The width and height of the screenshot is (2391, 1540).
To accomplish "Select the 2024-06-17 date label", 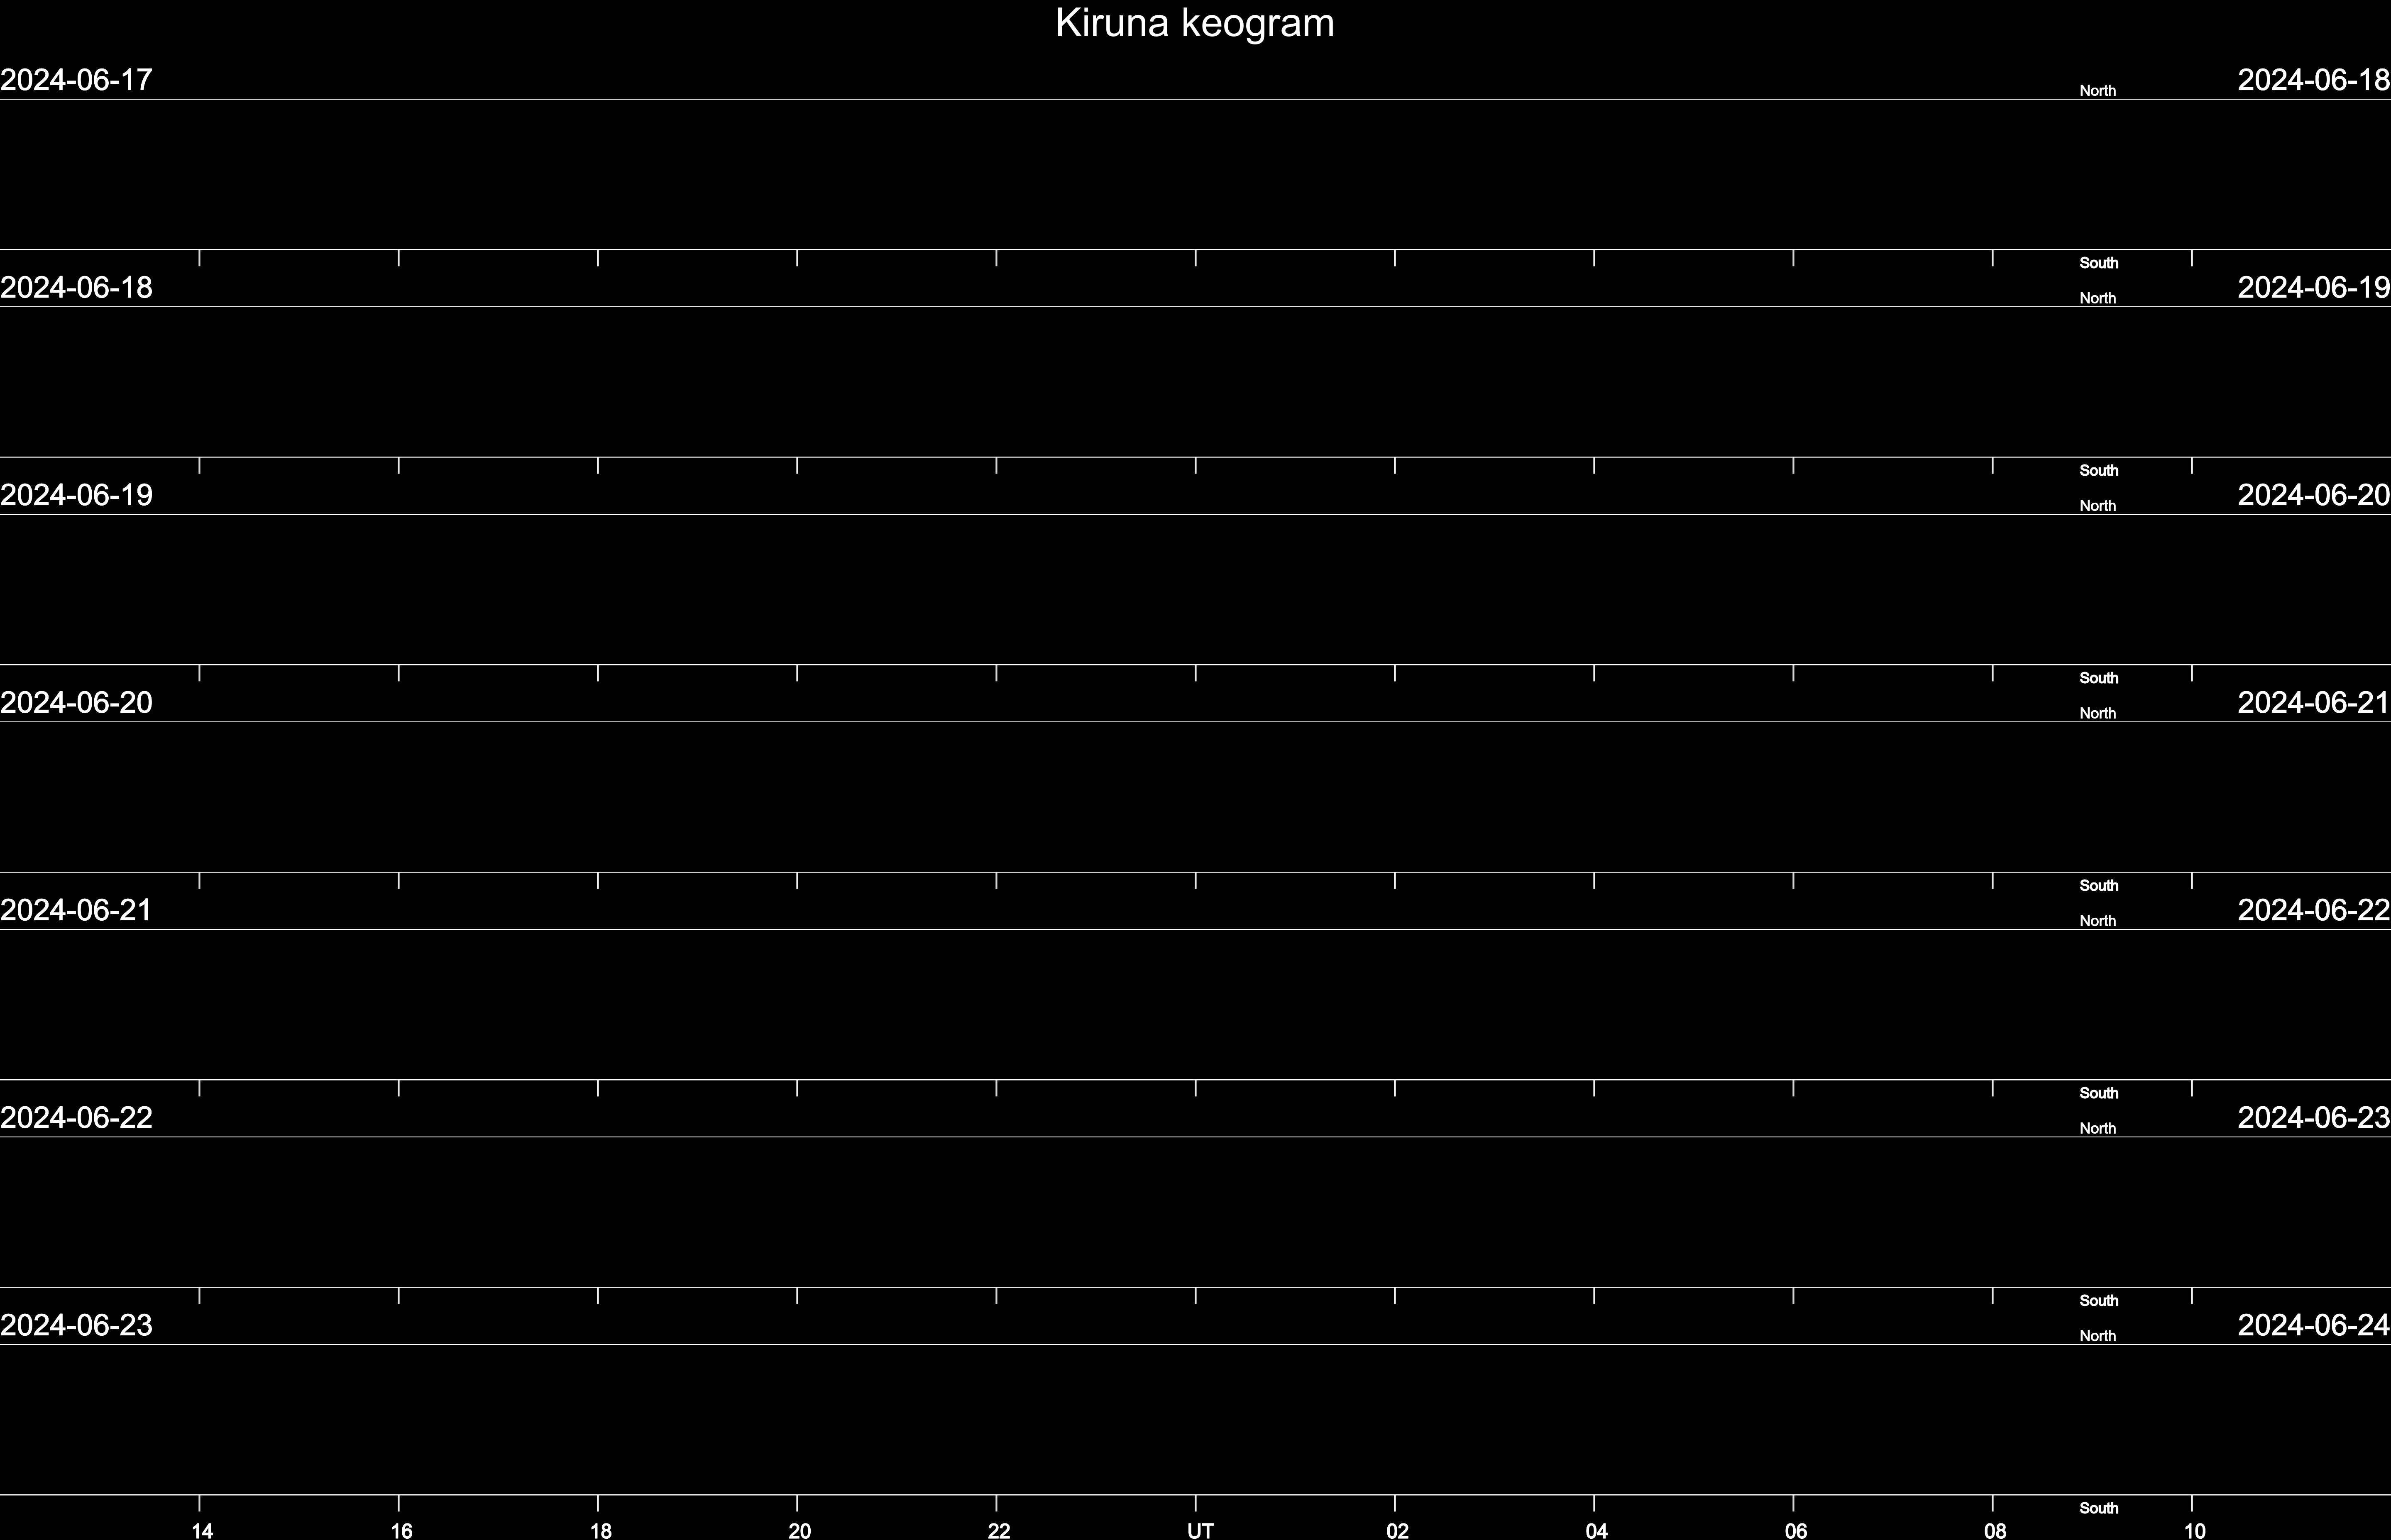I will 76,80.
